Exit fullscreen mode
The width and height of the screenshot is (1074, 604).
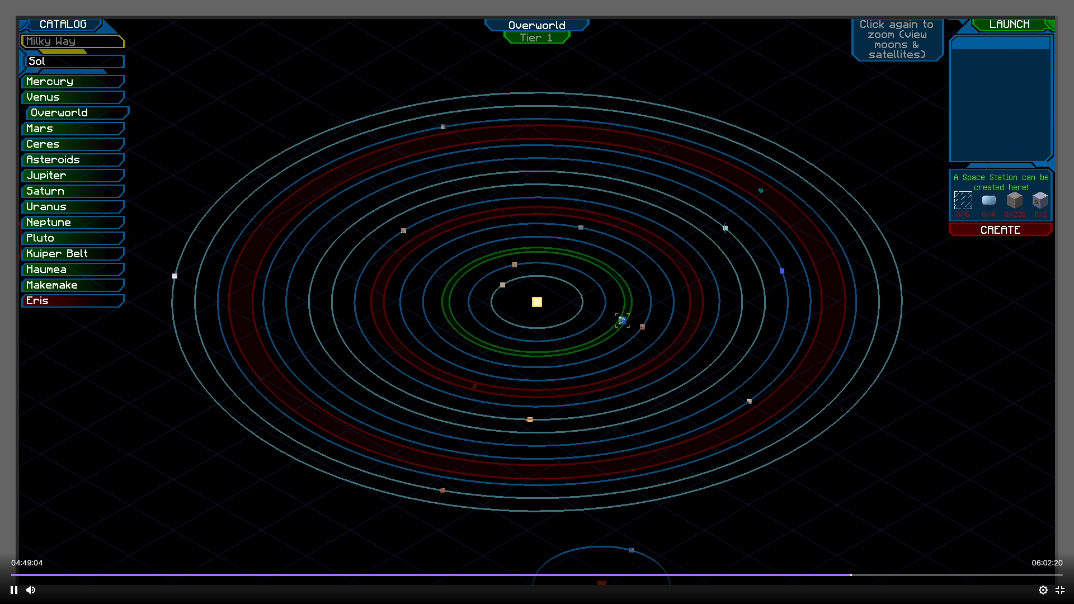[1059, 590]
